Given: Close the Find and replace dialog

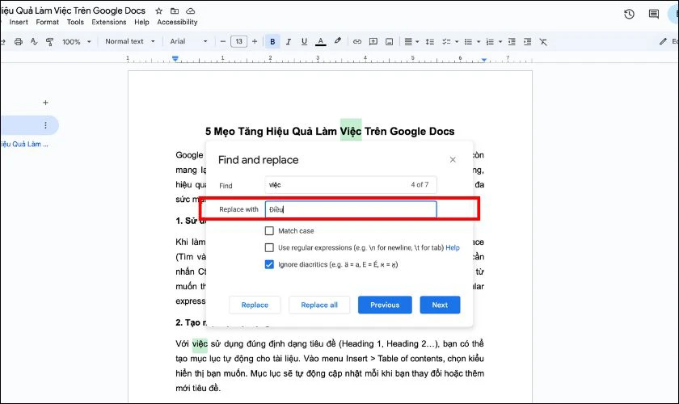Looking at the screenshot, I should 453,160.
